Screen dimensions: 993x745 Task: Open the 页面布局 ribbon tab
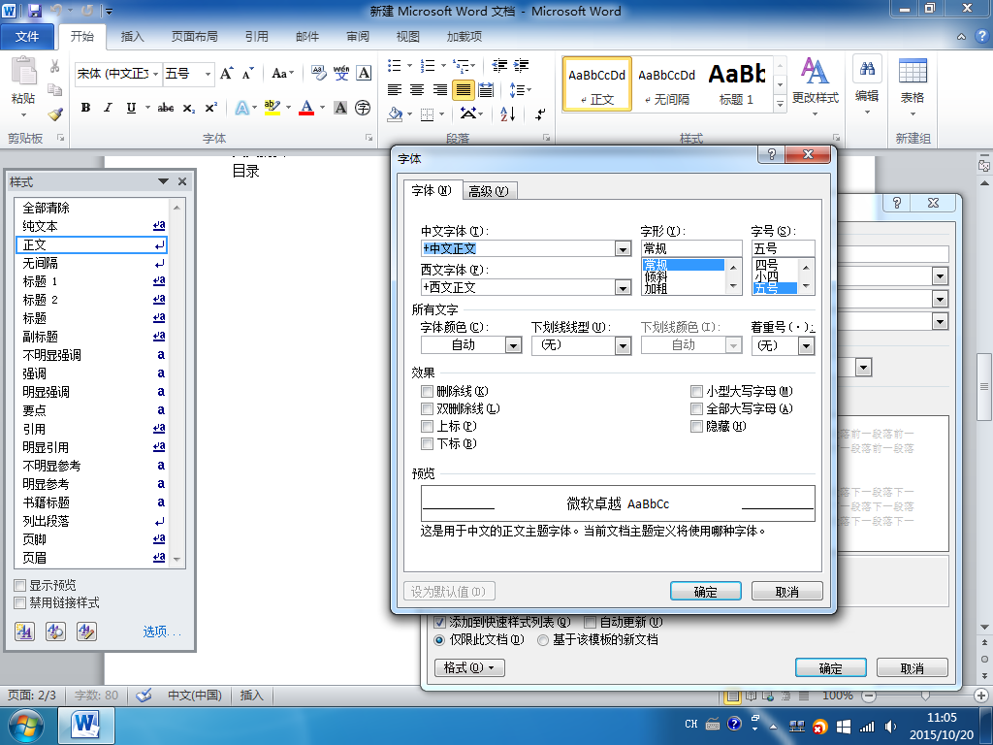point(194,37)
